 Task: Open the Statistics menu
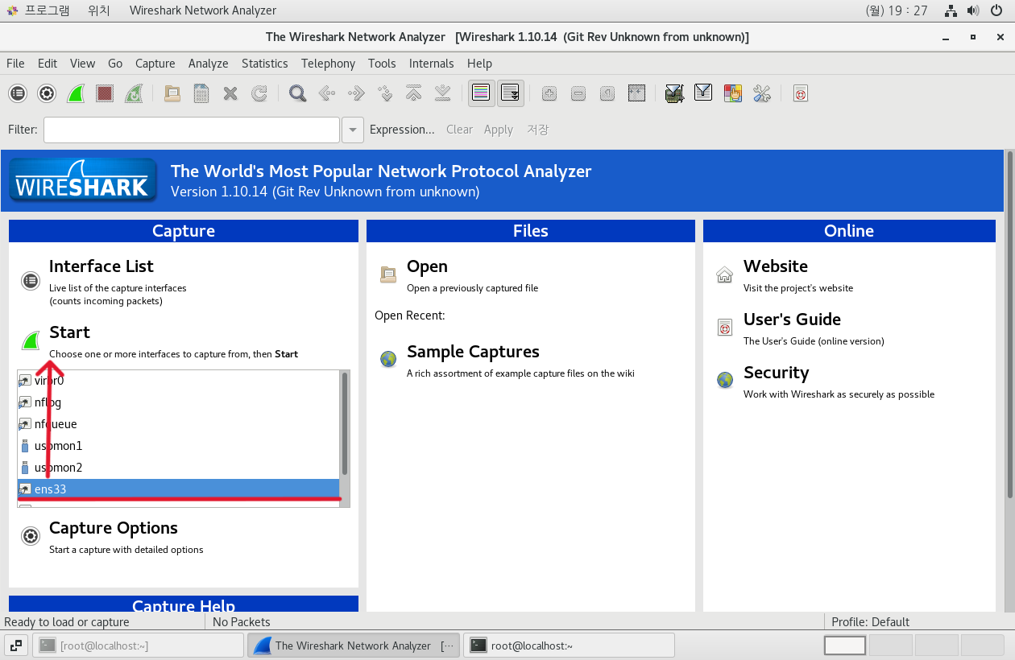[x=264, y=63]
